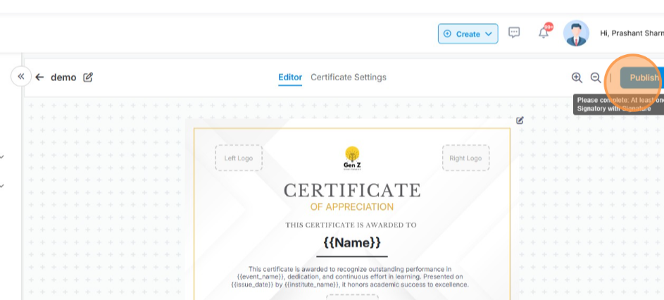The width and height of the screenshot is (664, 300).
Task: Click the zoom out magnifier icon
Action: (596, 77)
